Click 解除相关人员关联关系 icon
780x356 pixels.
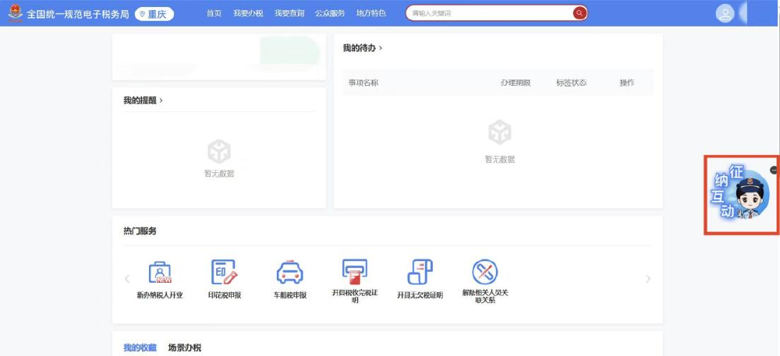tap(484, 273)
